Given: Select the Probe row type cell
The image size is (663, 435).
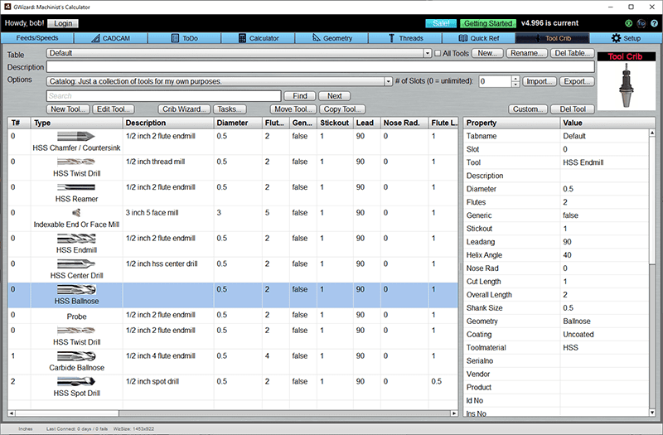Looking at the screenshot, I should click(76, 317).
